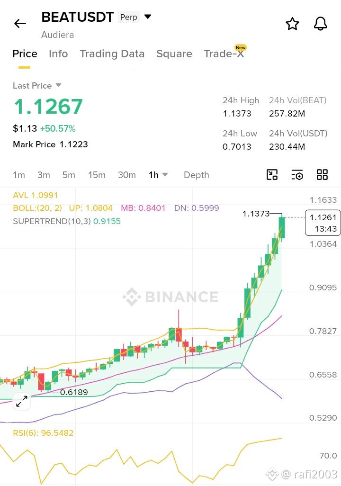
Task: Select the 15m chart interval
Action: pos(97,175)
